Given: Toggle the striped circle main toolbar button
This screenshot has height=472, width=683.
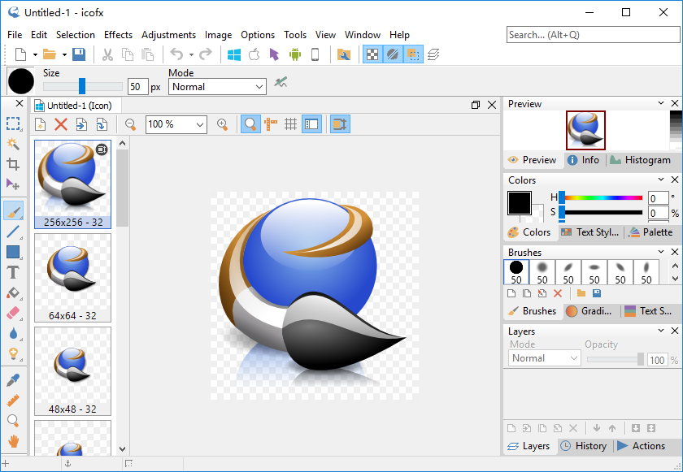Looking at the screenshot, I should 393,54.
